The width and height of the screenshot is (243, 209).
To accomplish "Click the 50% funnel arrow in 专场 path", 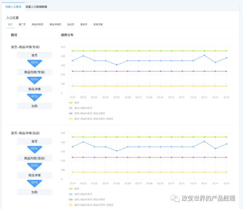I will (x=34, y=80).
